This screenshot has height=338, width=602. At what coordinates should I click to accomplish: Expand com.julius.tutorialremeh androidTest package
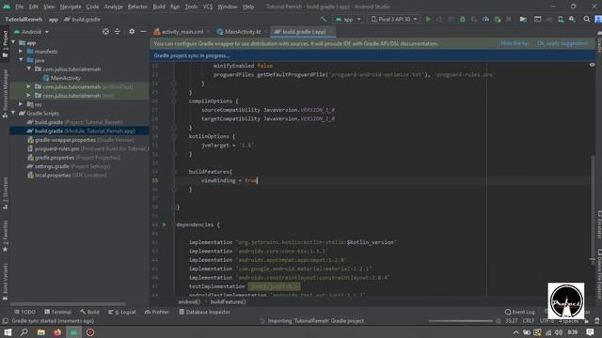(29, 86)
